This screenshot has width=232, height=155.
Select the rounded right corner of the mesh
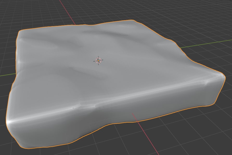pyautogui.click(x=221, y=76)
